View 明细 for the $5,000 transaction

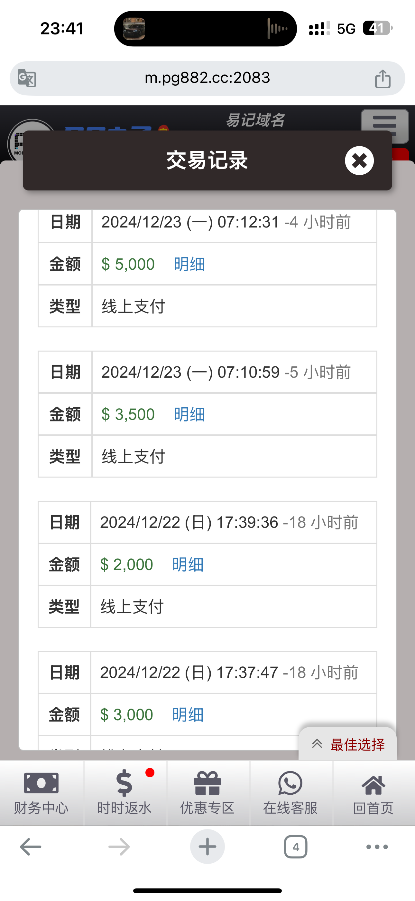pos(189,264)
